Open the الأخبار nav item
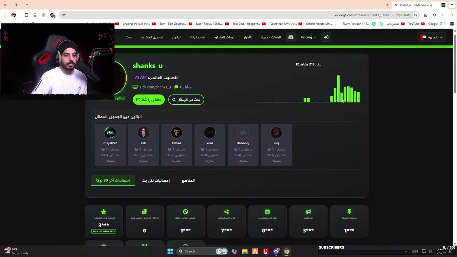457x257 pixels. [247, 37]
